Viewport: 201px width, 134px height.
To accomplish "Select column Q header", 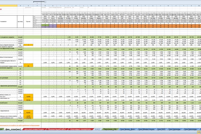I will (122, 6).
